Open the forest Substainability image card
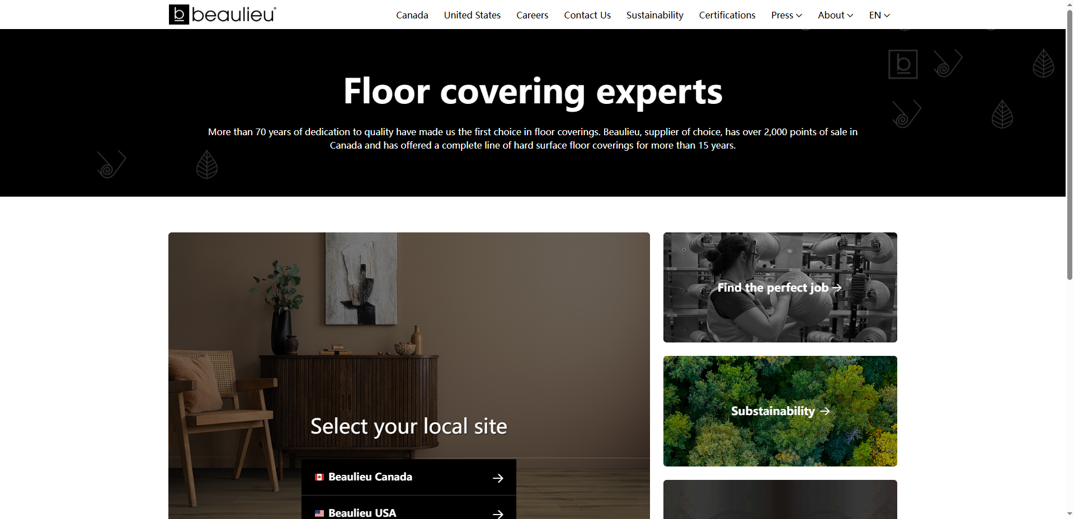 point(780,411)
